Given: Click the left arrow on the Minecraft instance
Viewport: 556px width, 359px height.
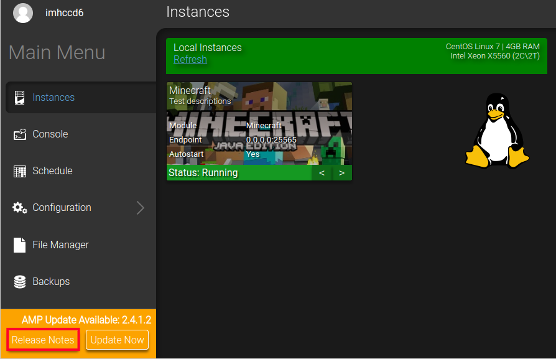Looking at the screenshot, I should (x=322, y=172).
